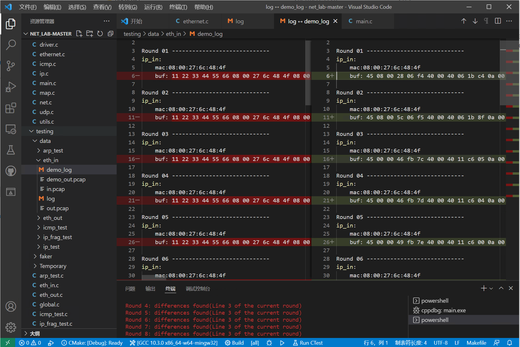
Task: Expand the eth_out folder
Action: point(38,218)
